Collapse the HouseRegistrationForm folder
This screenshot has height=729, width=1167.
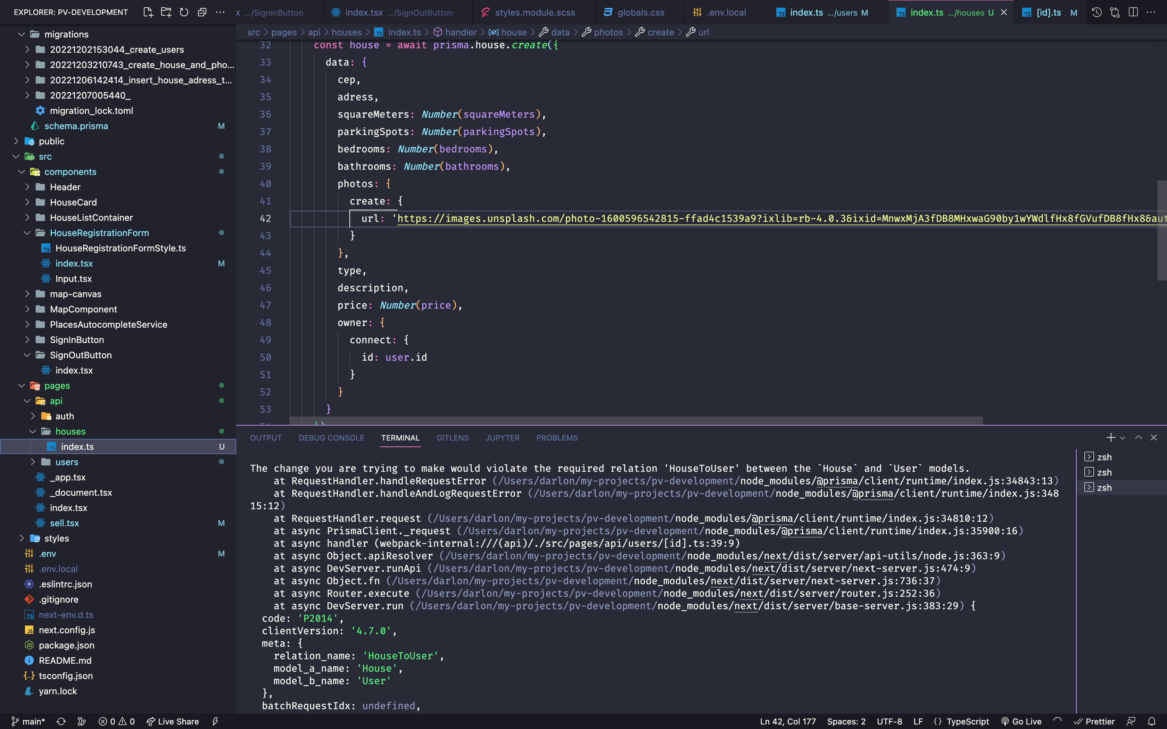point(99,233)
